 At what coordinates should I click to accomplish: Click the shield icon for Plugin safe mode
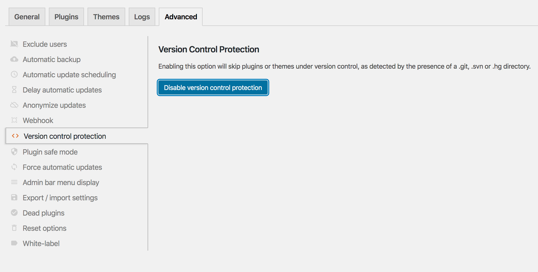[14, 152]
